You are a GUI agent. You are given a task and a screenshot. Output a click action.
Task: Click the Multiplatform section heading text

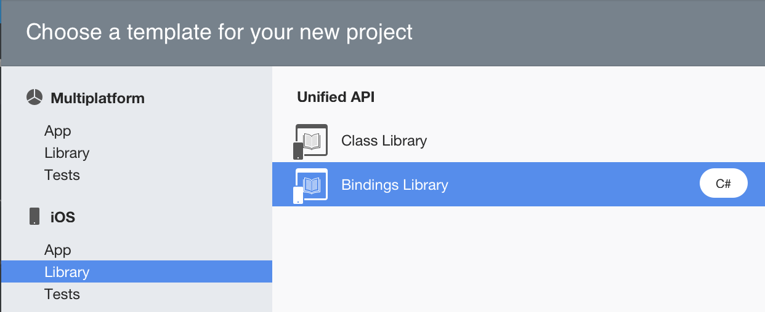point(97,98)
